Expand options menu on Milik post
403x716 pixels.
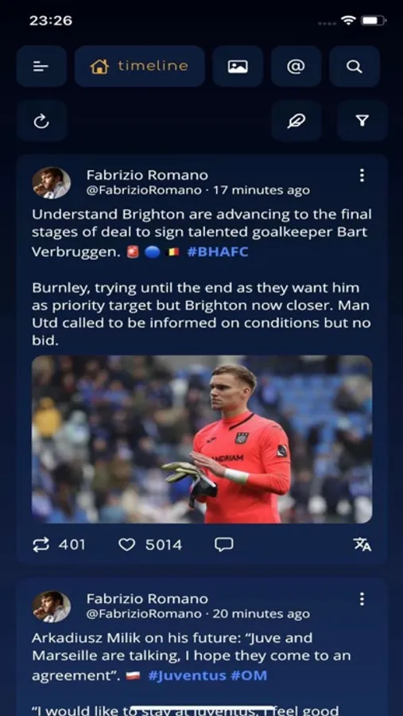pyautogui.click(x=362, y=599)
